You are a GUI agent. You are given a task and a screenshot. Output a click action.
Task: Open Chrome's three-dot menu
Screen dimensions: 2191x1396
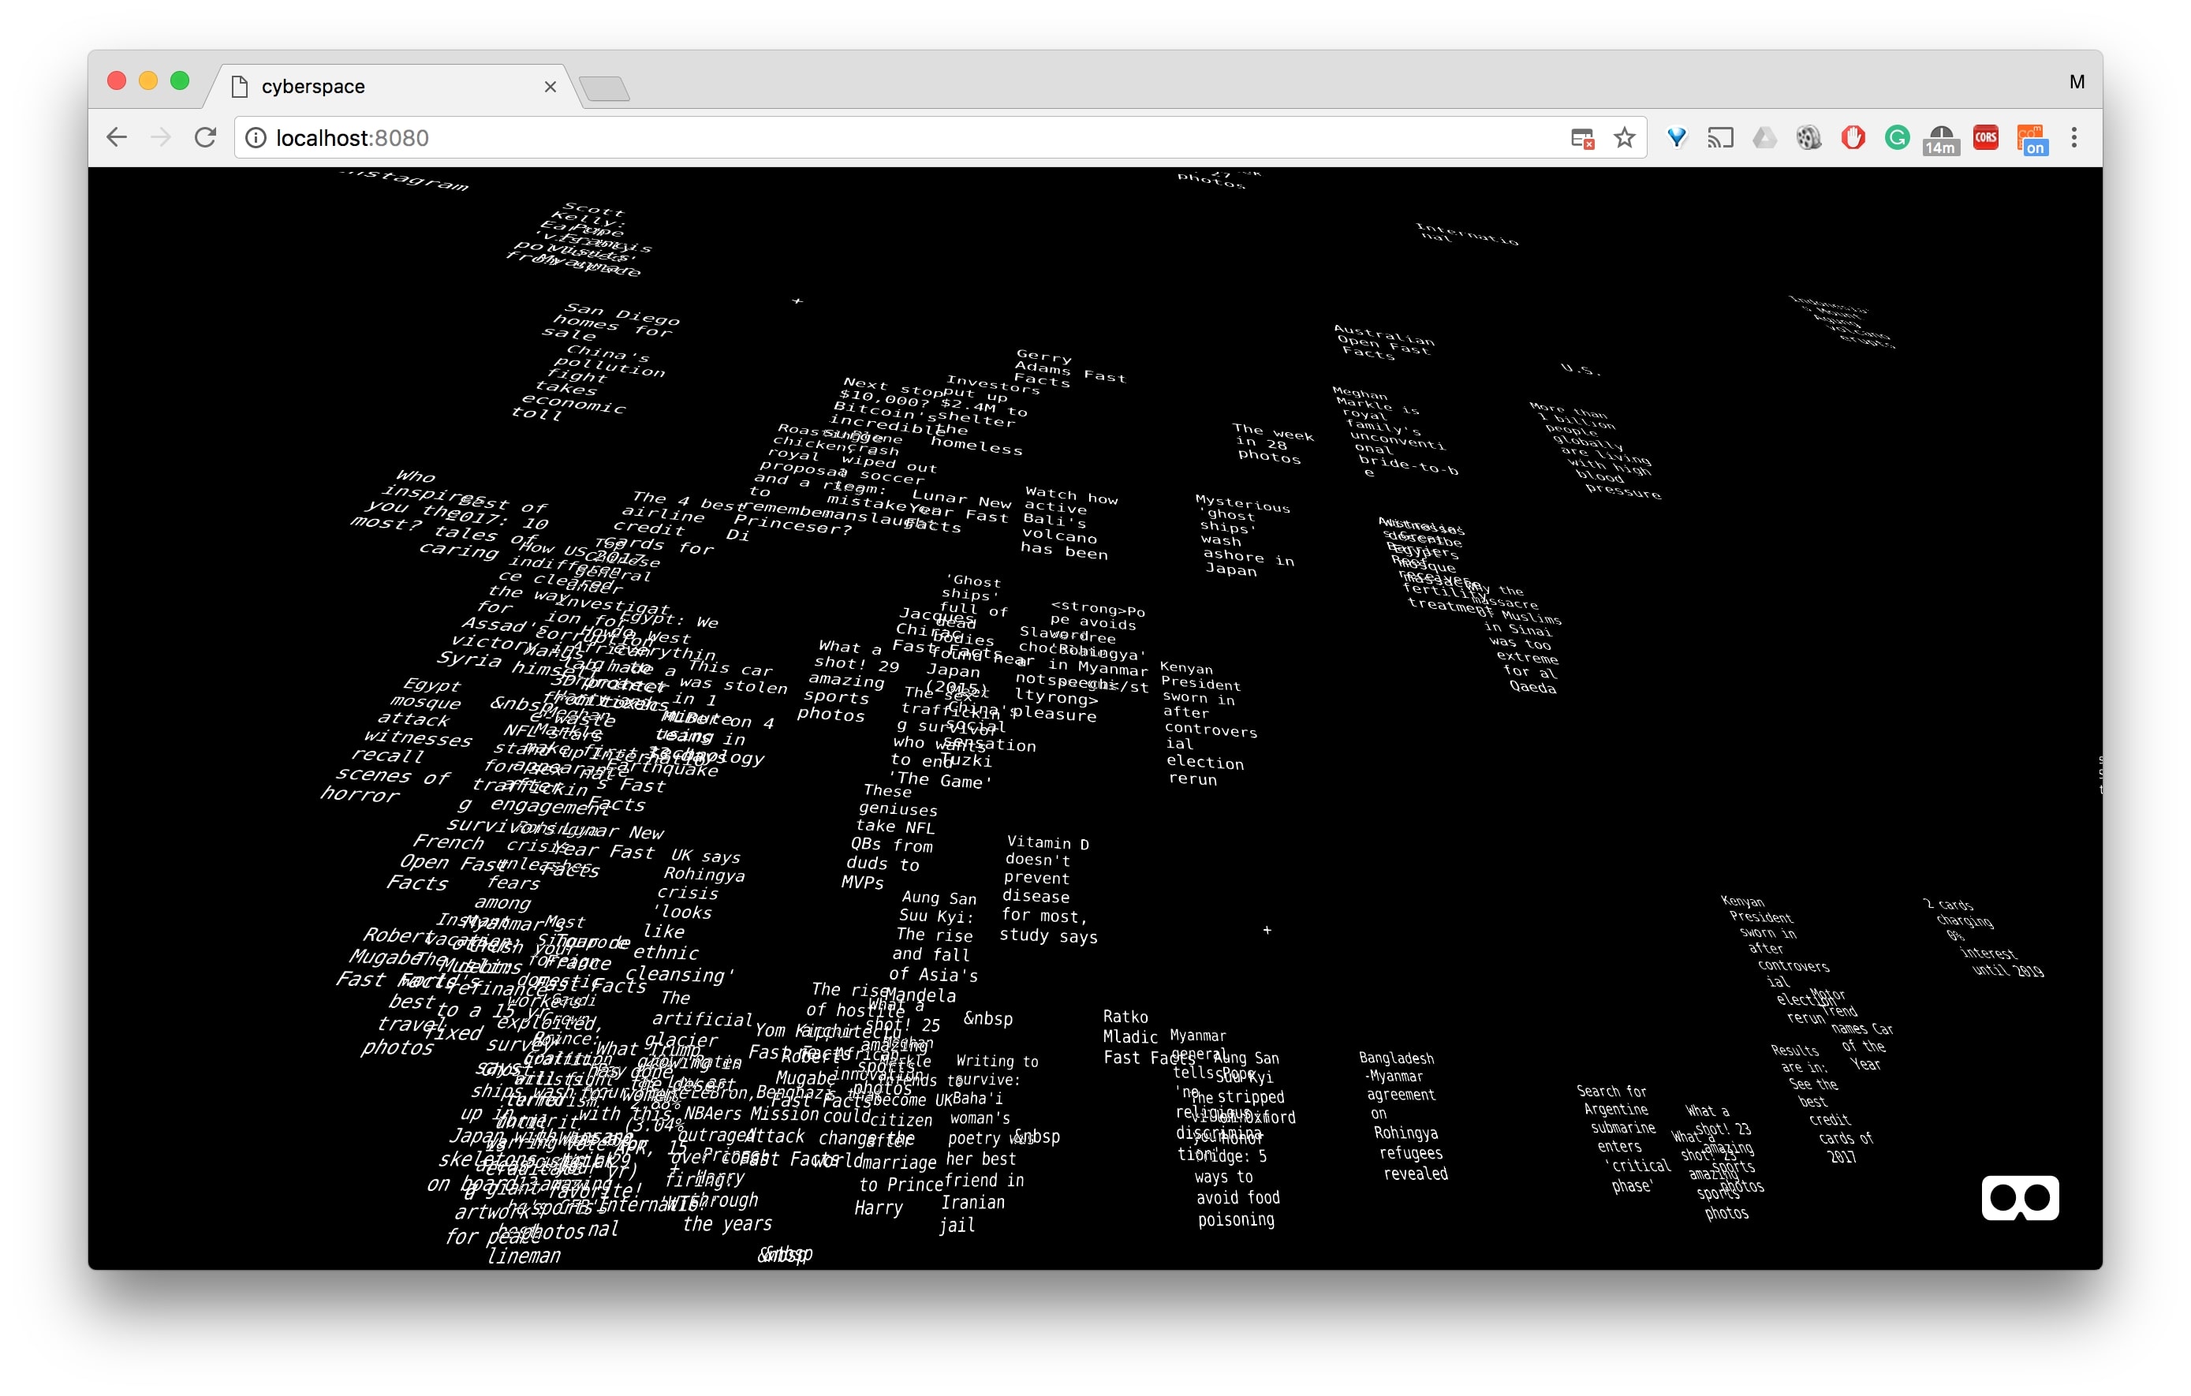(2073, 138)
